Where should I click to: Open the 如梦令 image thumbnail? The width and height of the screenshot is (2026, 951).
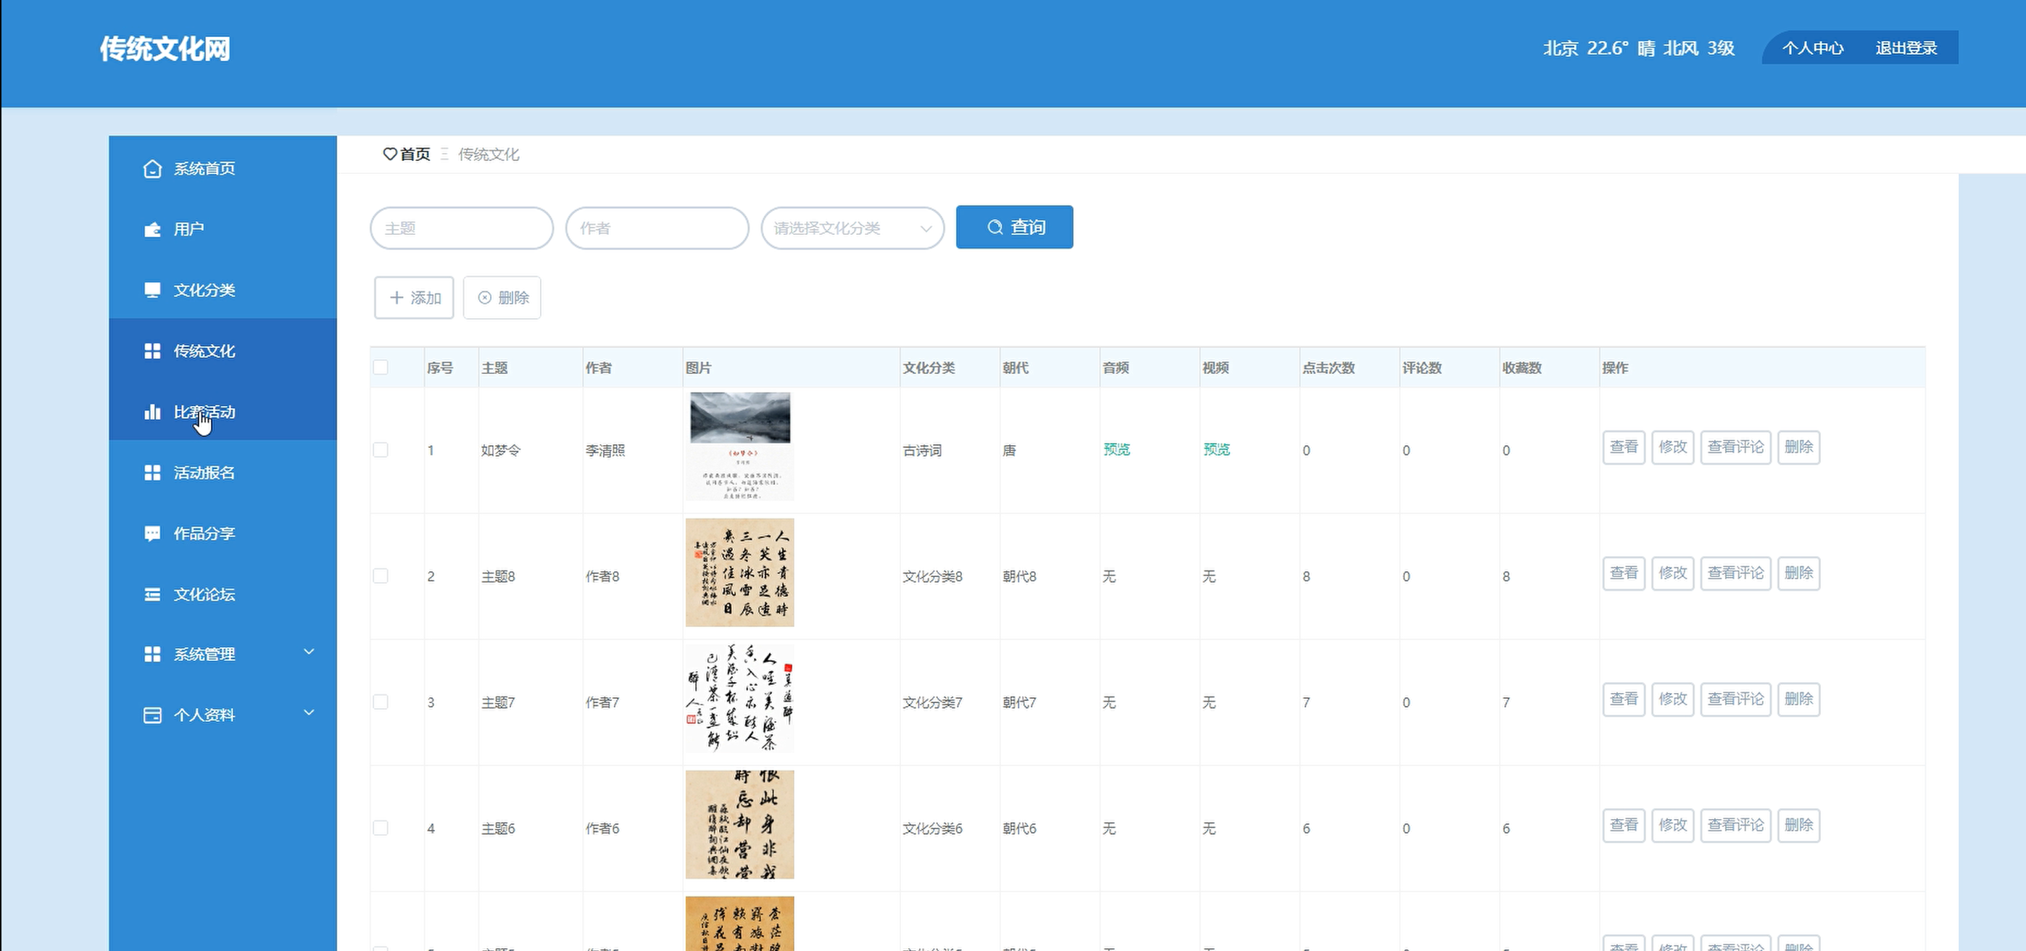740,446
